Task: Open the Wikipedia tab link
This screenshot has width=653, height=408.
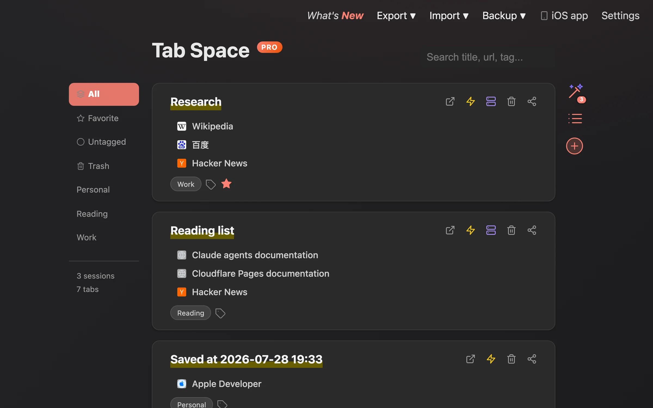Action: tap(212, 126)
